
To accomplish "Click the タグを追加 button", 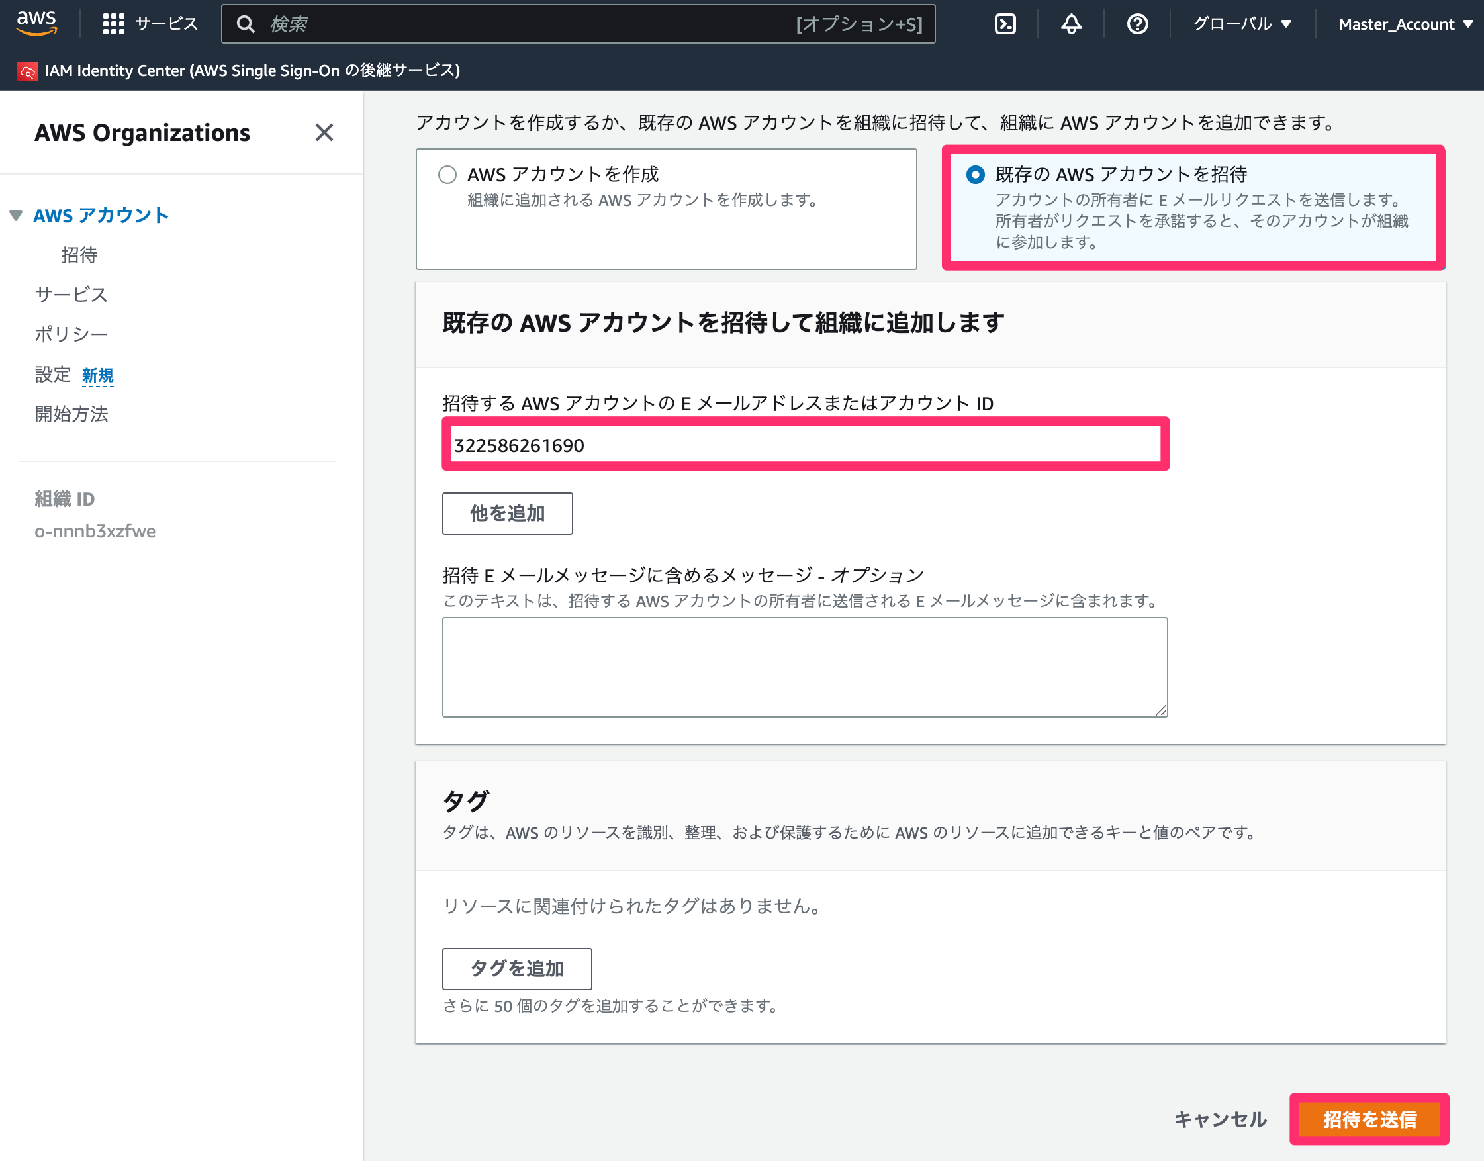I will 517,968.
